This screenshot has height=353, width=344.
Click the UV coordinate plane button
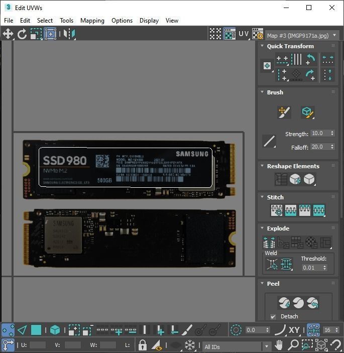(244, 34)
